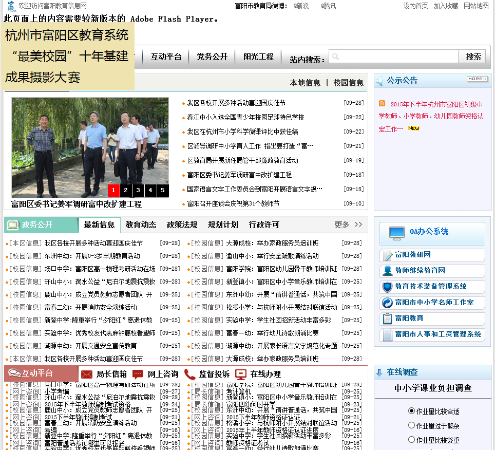This screenshot has height=450, width=495.
Task: Open the 阳光工程 nav menu item
Action: (x=259, y=57)
